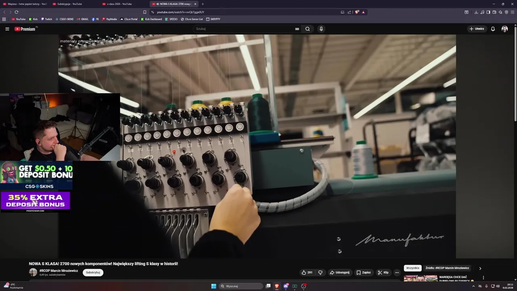Click the page vertical scrollbar
Image resolution: width=517 pixels, height=291 pixels.
point(515,73)
